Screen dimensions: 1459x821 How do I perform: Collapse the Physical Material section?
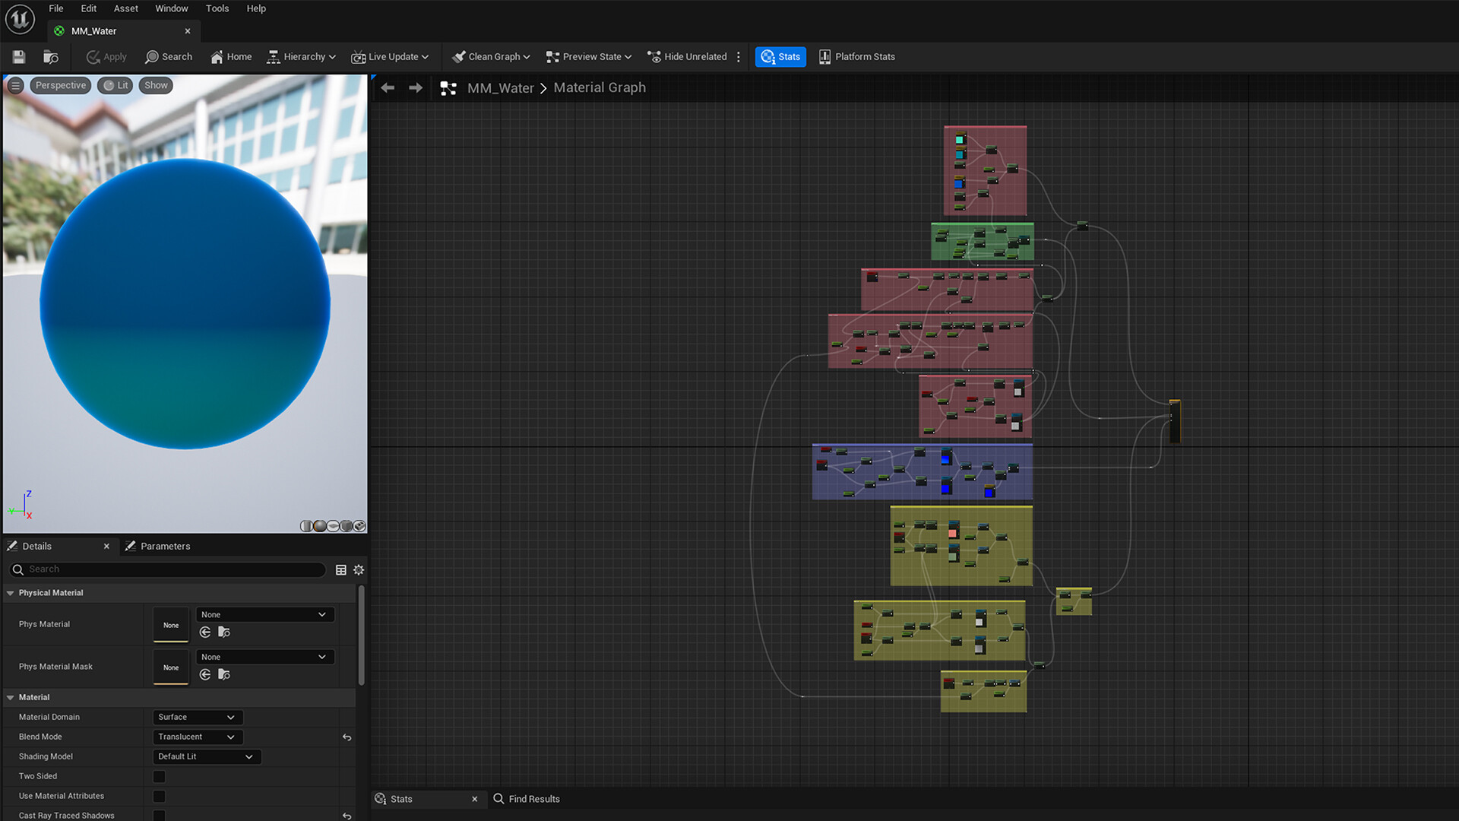[11, 593]
